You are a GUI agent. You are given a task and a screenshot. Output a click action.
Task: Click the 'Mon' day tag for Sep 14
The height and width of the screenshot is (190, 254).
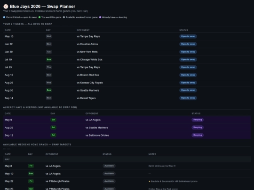point(49,98)
